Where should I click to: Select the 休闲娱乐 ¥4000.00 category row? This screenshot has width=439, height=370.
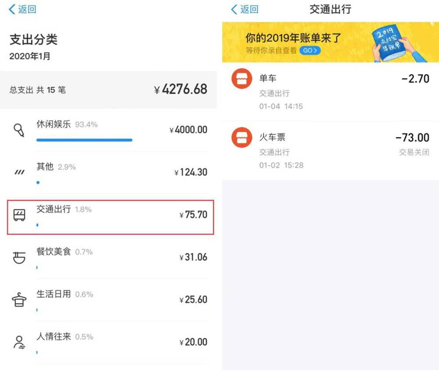pyautogui.click(x=110, y=130)
